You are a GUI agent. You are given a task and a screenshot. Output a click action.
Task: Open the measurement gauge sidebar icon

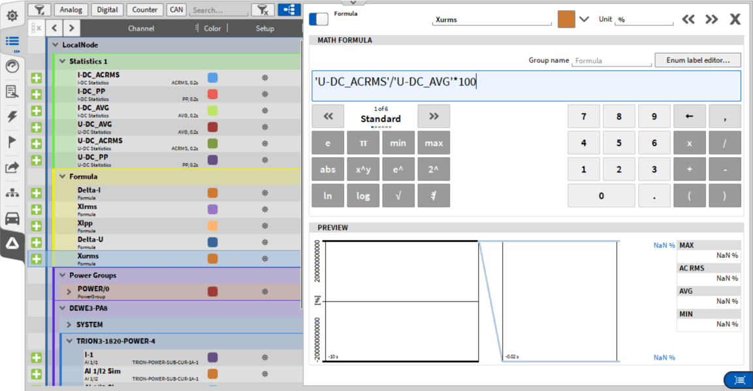12,66
